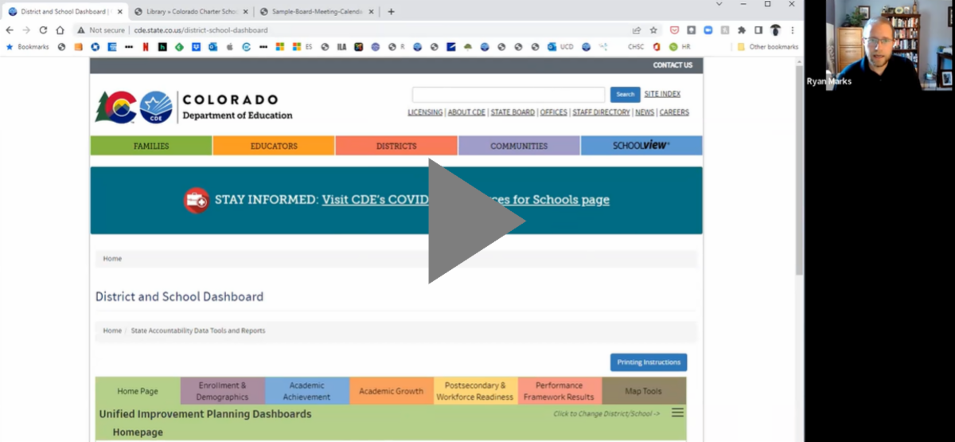955x442 pixels.
Task: Follow the Staff Directory link
Action: (601, 112)
